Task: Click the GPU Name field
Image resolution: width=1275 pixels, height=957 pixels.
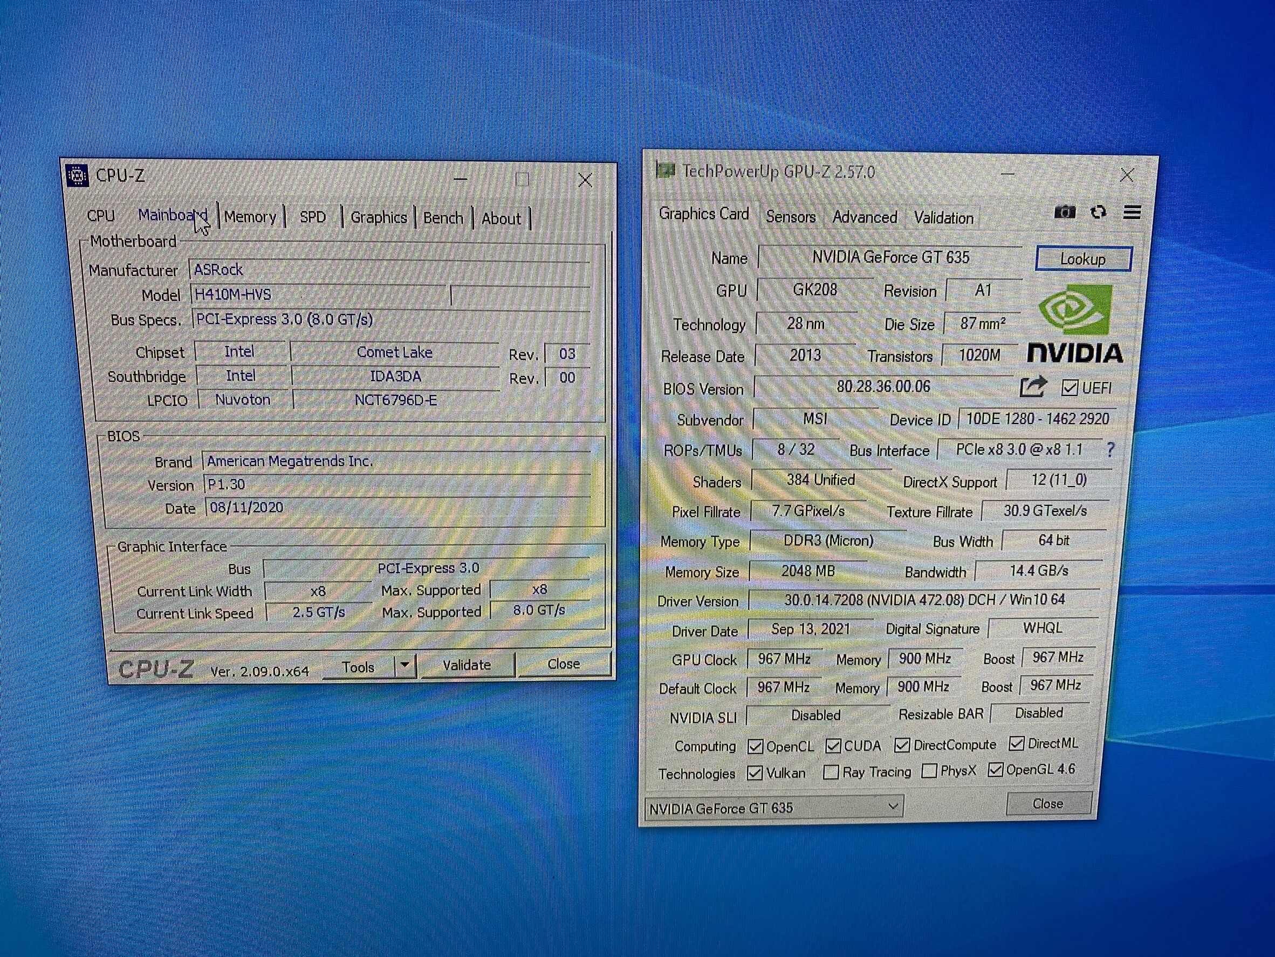Action: pos(890,257)
